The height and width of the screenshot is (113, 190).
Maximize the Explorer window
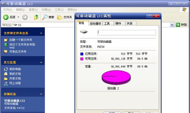(x=177, y=4)
